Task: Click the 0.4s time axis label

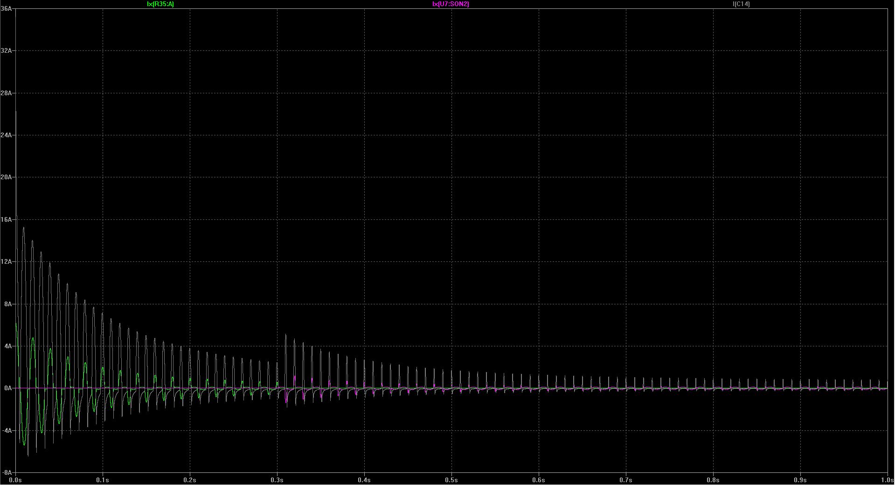Action: 364,480
